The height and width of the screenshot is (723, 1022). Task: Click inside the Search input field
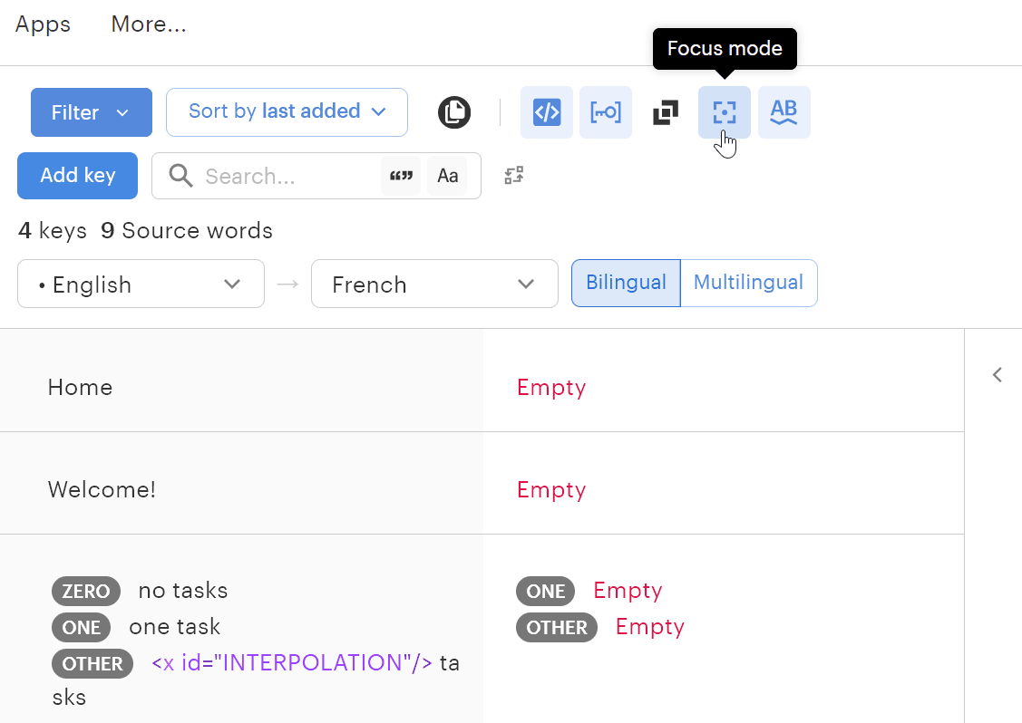click(x=286, y=176)
